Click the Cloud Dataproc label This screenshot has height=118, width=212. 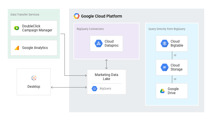[x=111, y=43]
